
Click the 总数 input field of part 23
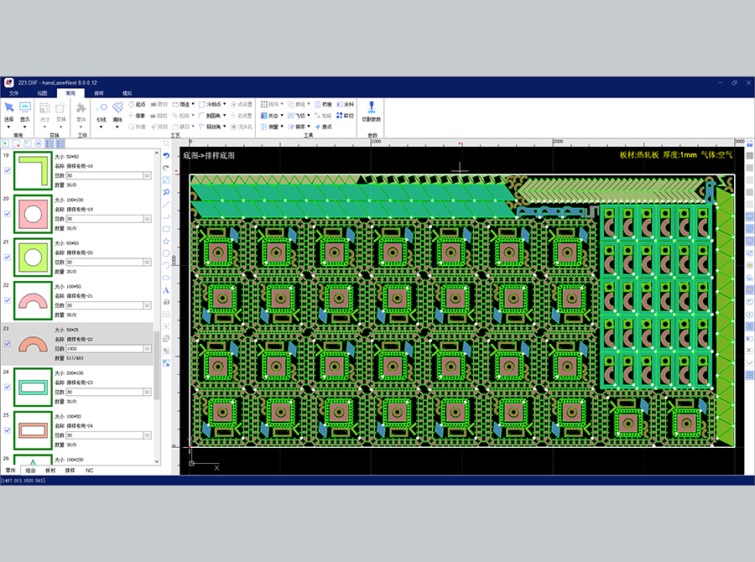(x=103, y=348)
